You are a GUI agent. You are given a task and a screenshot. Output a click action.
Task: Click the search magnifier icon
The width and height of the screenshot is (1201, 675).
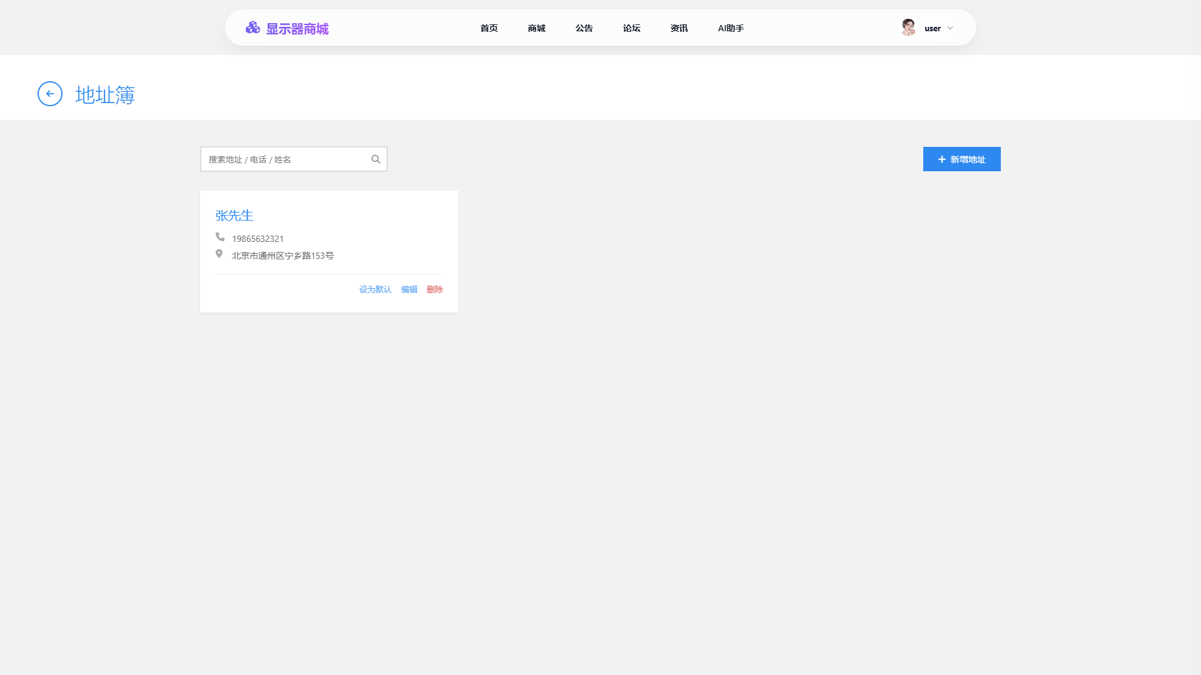(x=376, y=159)
